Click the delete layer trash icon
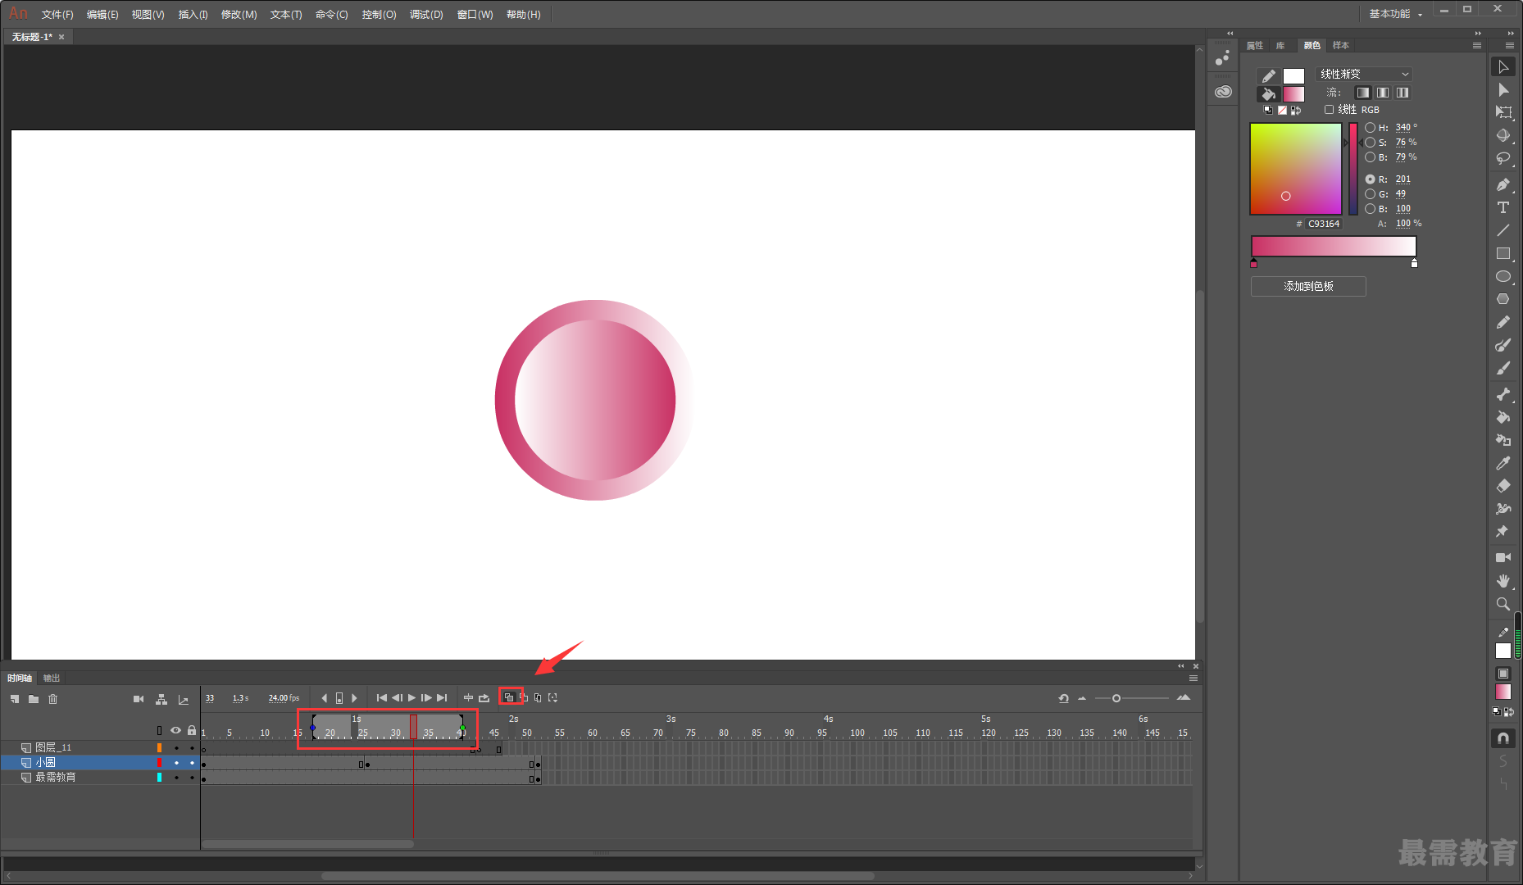Image resolution: width=1523 pixels, height=885 pixels. pyautogui.click(x=53, y=699)
